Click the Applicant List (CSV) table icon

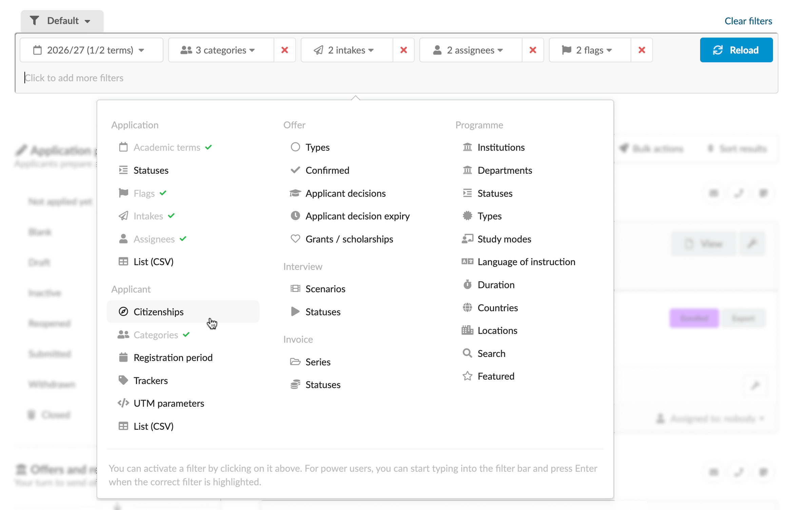click(x=123, y=426)
